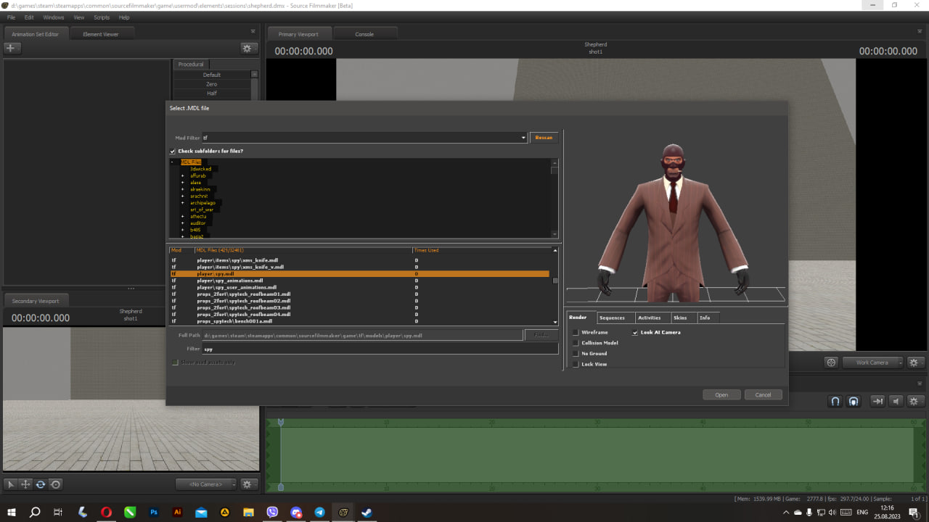Select the rotate manipulator tool
929x522 pixels.
[x=41, y=484]
